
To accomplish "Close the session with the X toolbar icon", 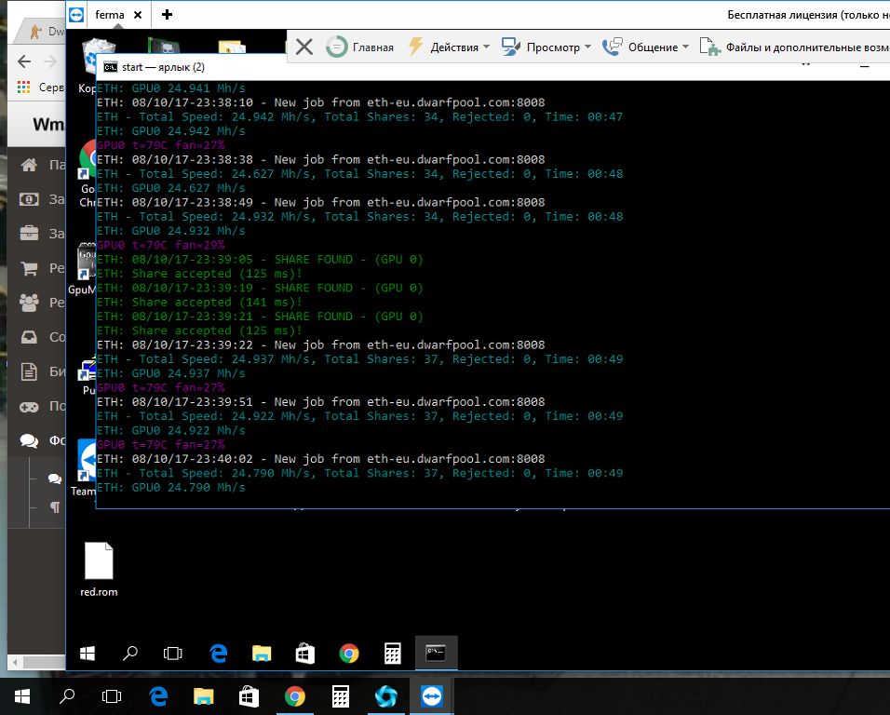I will [x=303, y=47].
